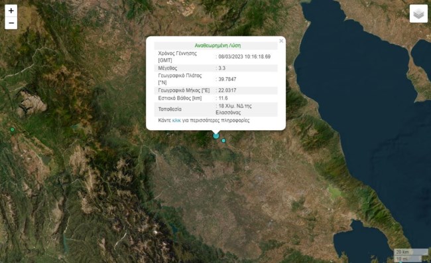
Task: Click the magnitude value 3.3
Action: click(222, 68)
